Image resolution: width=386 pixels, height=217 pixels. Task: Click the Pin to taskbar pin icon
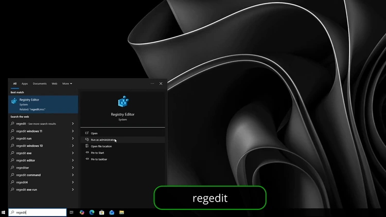pos(87,159)
